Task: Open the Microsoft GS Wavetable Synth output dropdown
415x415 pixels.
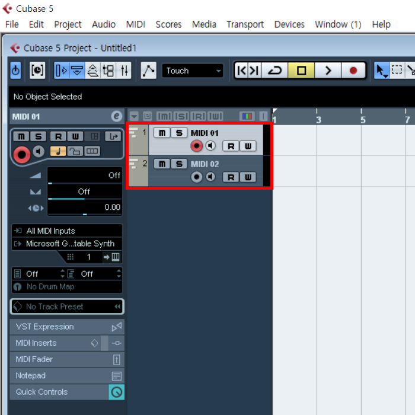Action: tap(67, 244)
